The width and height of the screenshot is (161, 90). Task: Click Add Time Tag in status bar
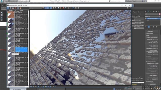point(118,89)
